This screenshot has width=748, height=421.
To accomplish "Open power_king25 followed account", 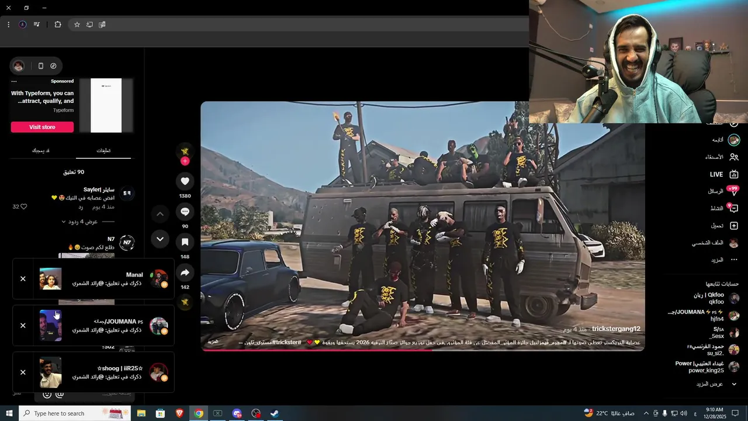I will tap(708, 367).
